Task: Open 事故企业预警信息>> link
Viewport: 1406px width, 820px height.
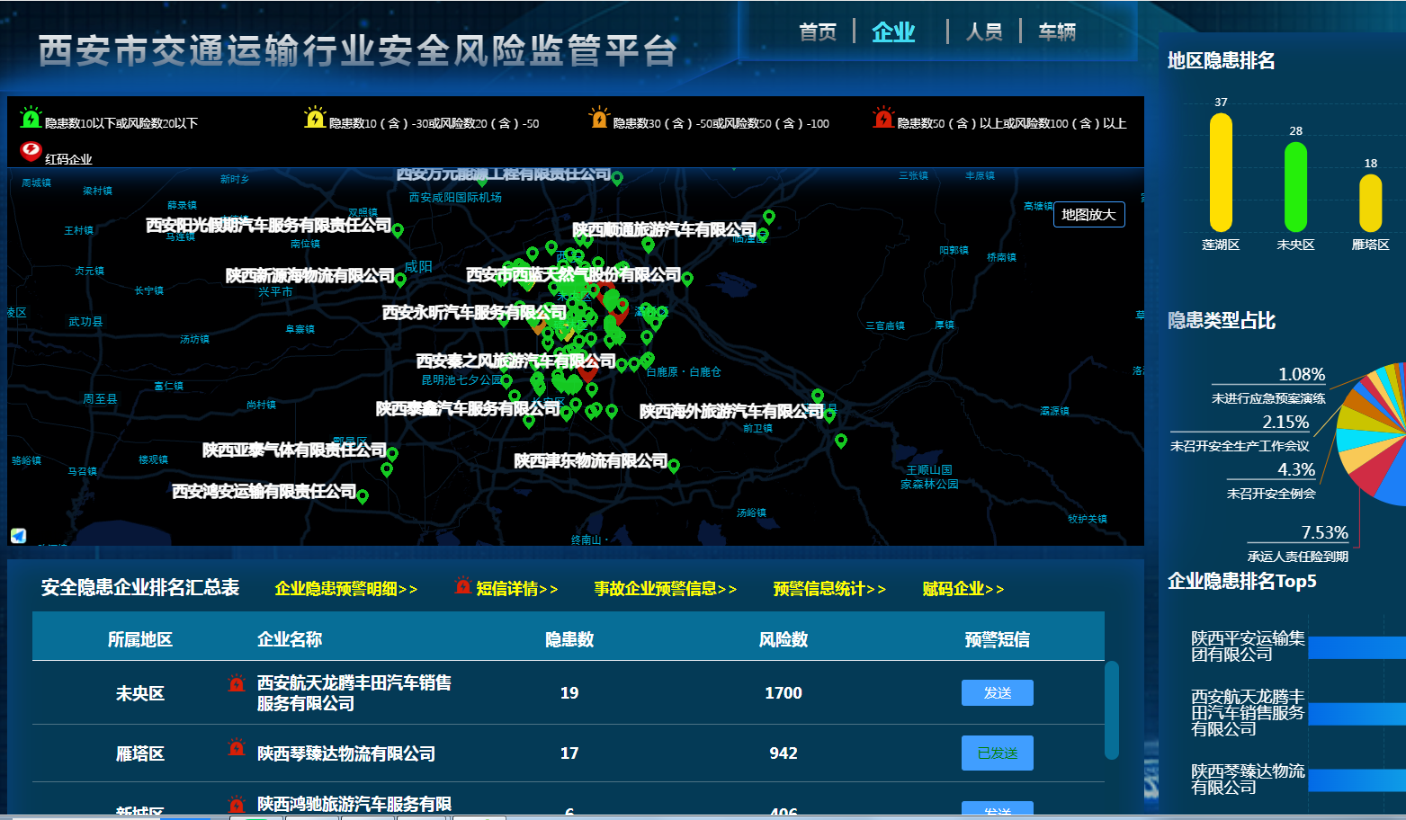Action: (x=665, y=589)
